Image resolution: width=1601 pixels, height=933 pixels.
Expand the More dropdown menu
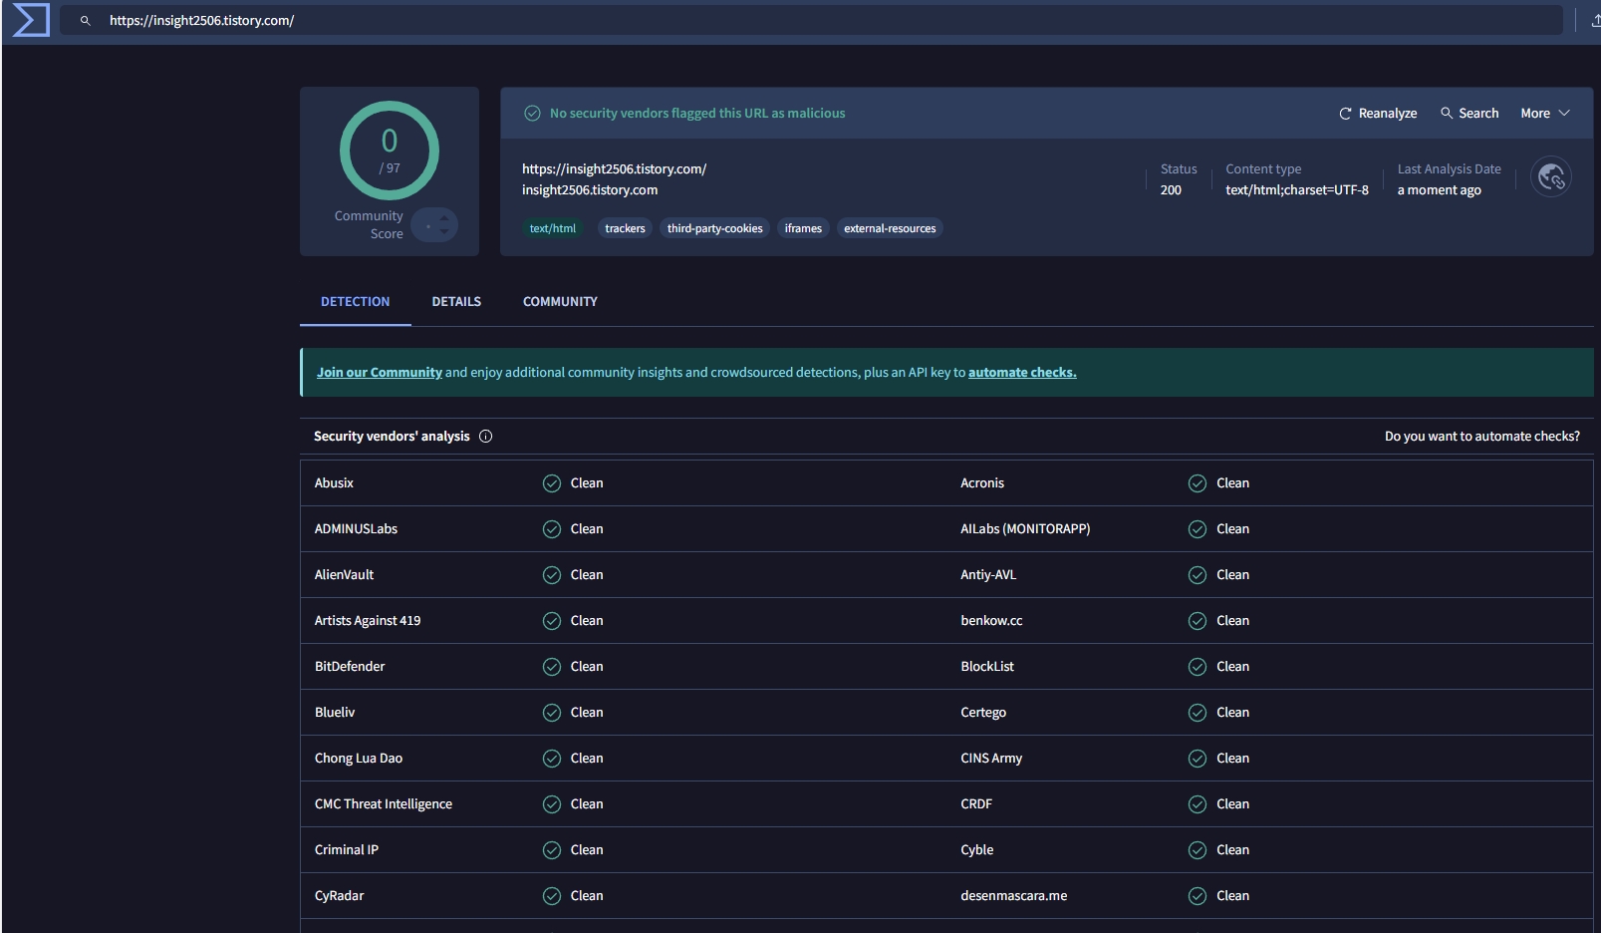pos(1545,113)
